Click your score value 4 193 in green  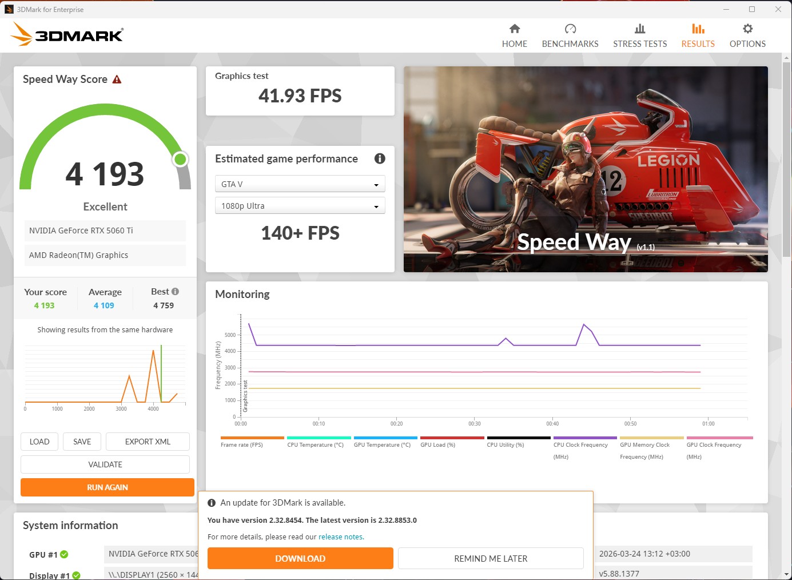click(44, 305)
